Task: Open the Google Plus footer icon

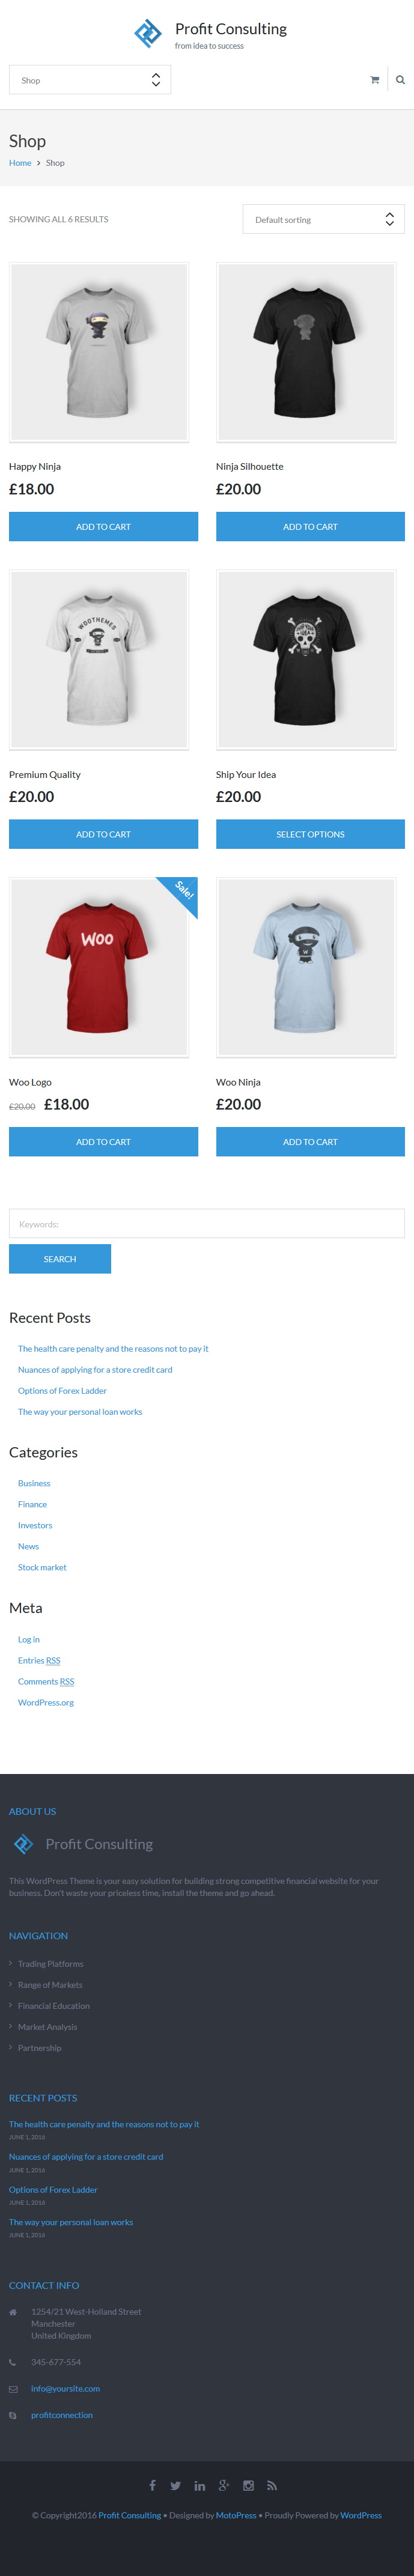Action: point(224,2485)
